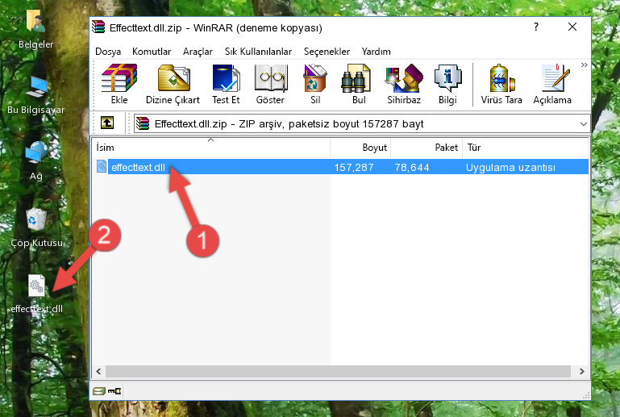Open the Yardım menu

[376, 52]
